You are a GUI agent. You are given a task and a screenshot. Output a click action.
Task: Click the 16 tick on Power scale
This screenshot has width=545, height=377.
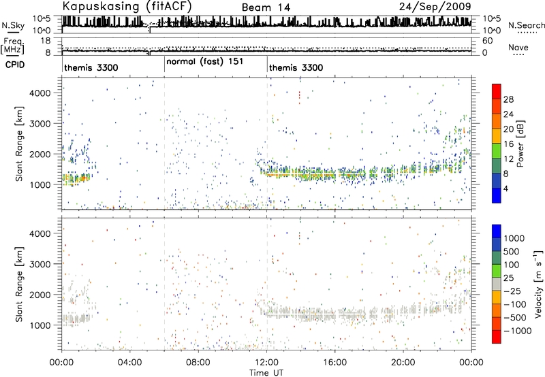508,144
